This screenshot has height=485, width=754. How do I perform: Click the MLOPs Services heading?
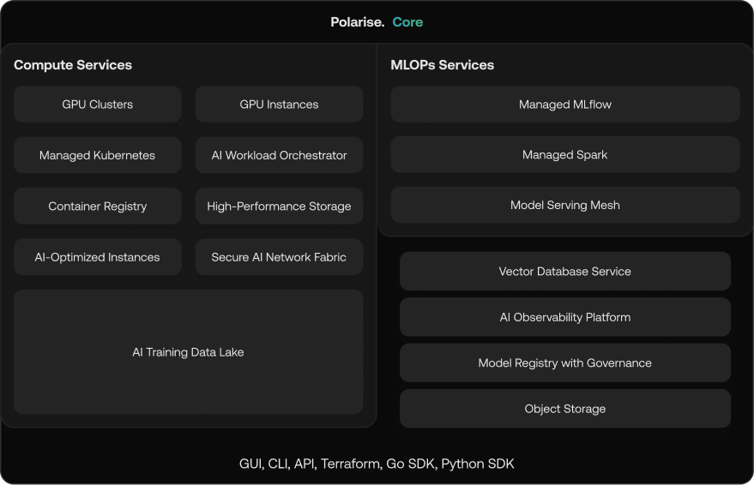pos(443,65)
